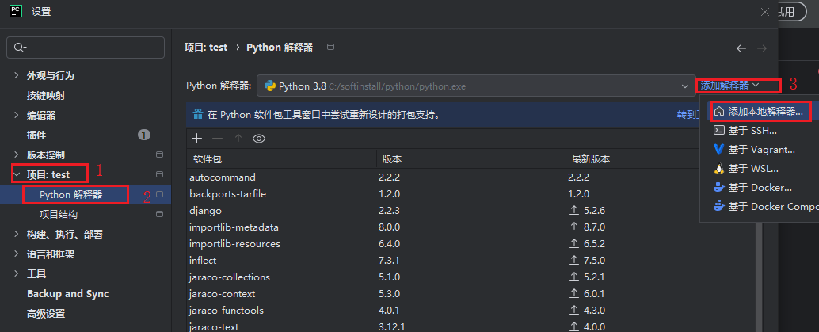Click the add package plus icon
The height and width of the screenshot is (332, 819).
(196, 139)
